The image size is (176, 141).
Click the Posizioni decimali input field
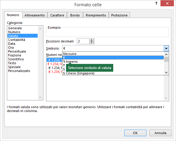tap(83, 41)
